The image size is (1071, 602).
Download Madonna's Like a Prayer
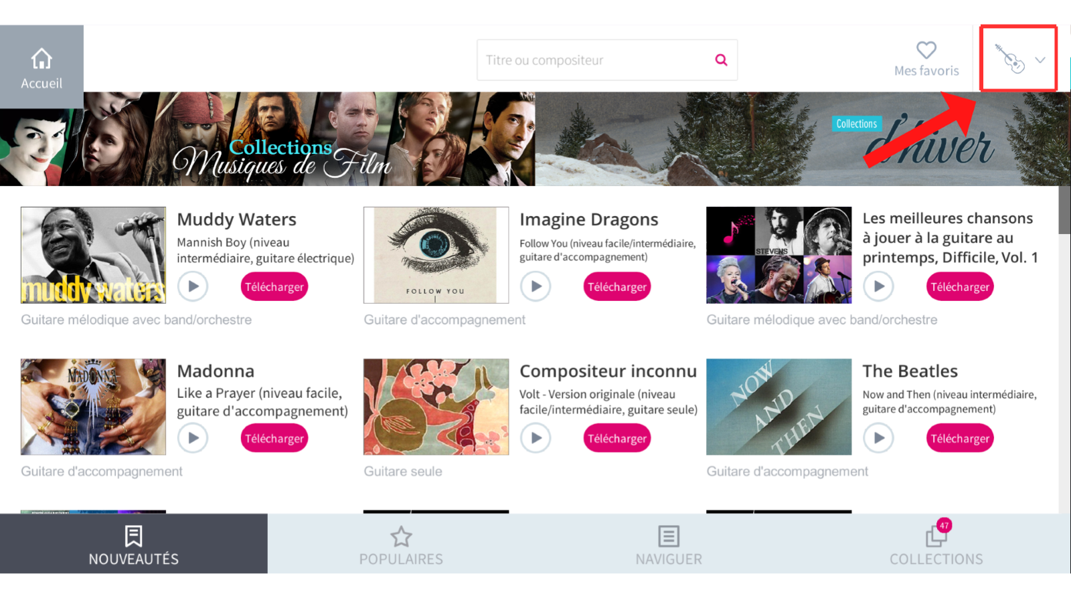[274, 438]
